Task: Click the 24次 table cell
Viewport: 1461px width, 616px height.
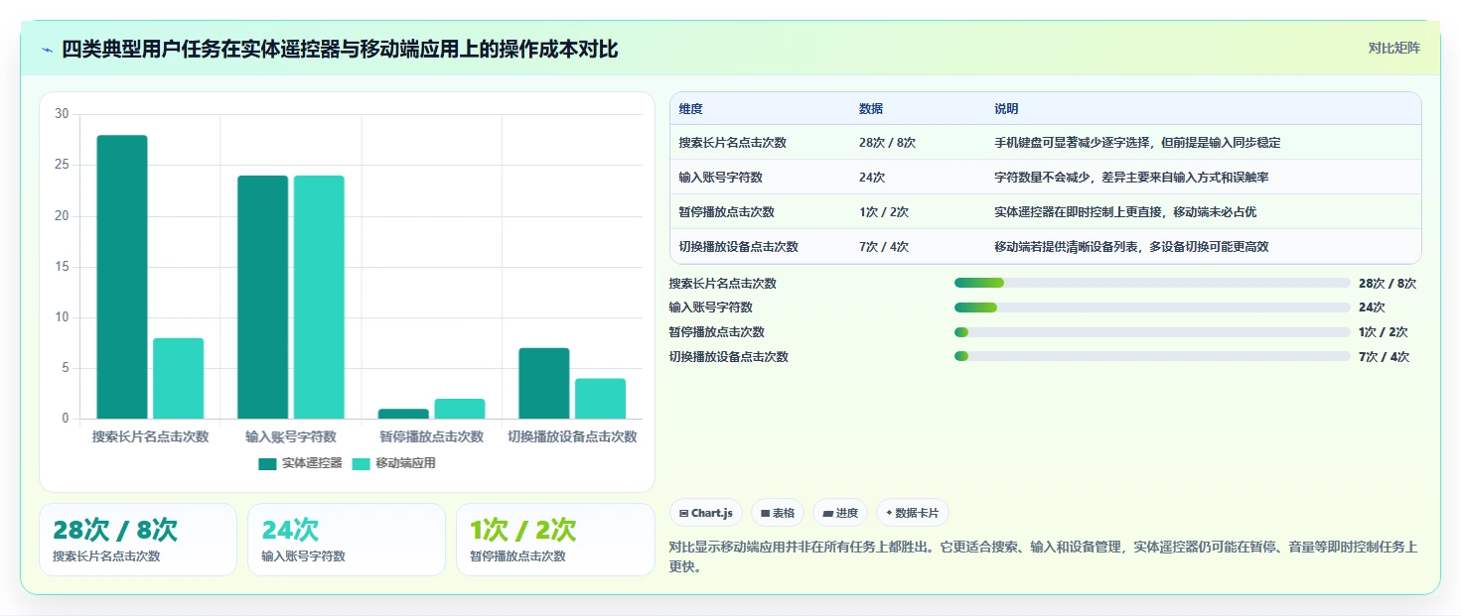Action: [872, 178]
